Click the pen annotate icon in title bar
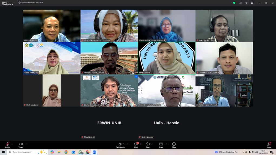This screenshot has height=155, width=276. (x=240, y=3)
